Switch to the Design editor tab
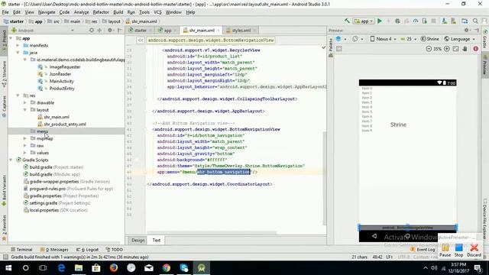 (x=138, y=240)
